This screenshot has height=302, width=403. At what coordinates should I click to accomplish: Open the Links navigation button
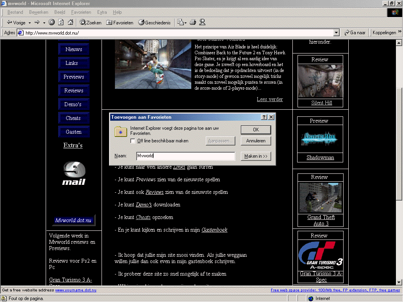tap(74, 63)
